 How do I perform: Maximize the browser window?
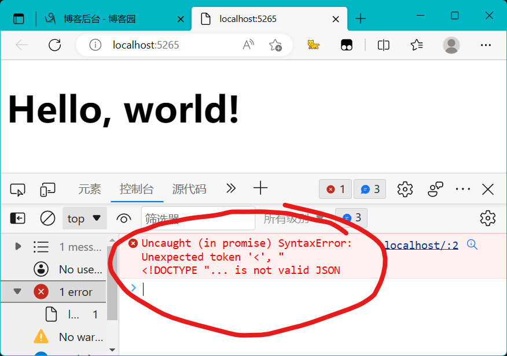pyautogui.click(x=454, y=16)
